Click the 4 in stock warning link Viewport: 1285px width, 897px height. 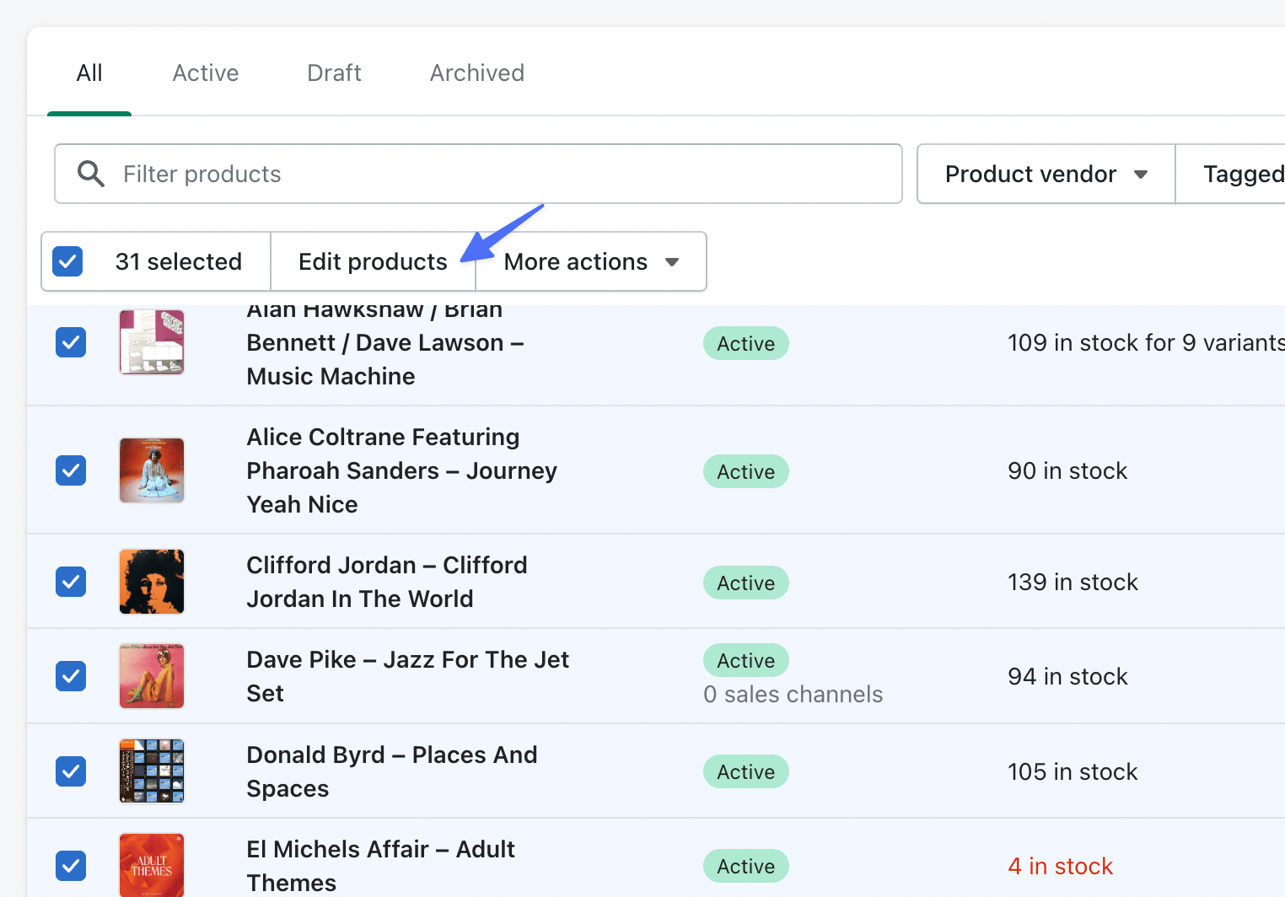tap(1060, 866)
